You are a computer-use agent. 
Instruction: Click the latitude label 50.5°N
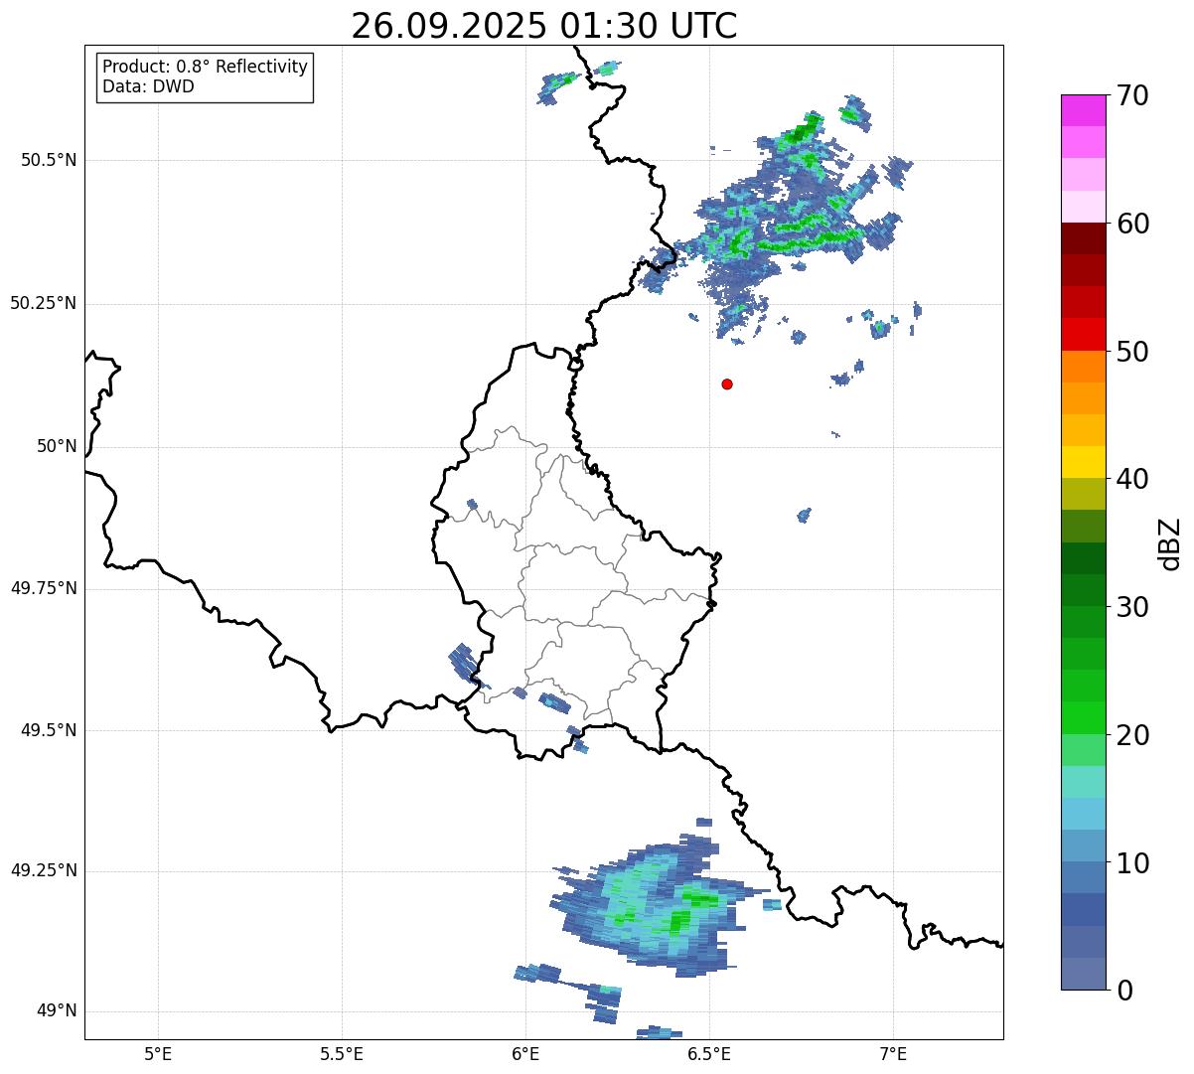pyautogui.click(x=49, y=160)
